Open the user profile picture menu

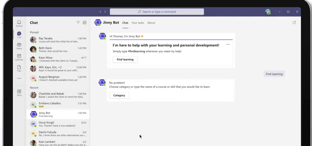click(268, 12)
